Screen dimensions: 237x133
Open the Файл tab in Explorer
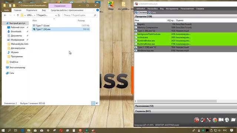[x=7, y=10]
